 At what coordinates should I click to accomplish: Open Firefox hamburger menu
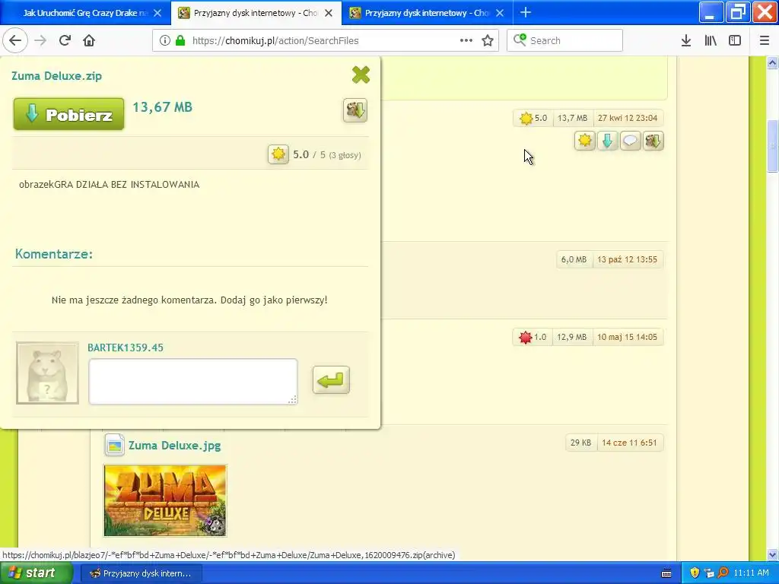click(x=765, y=40)
